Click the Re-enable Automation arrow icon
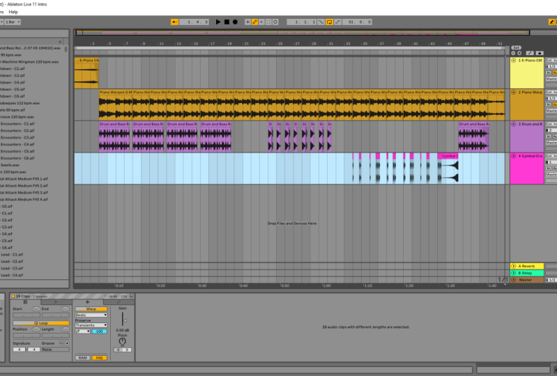The width and height of the screenshot is (557, 376). click(262, 22)
